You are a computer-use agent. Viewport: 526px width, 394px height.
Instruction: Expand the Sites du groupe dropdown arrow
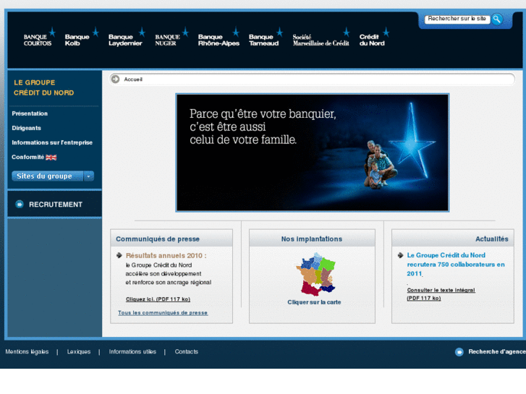[x=88, y=176]
